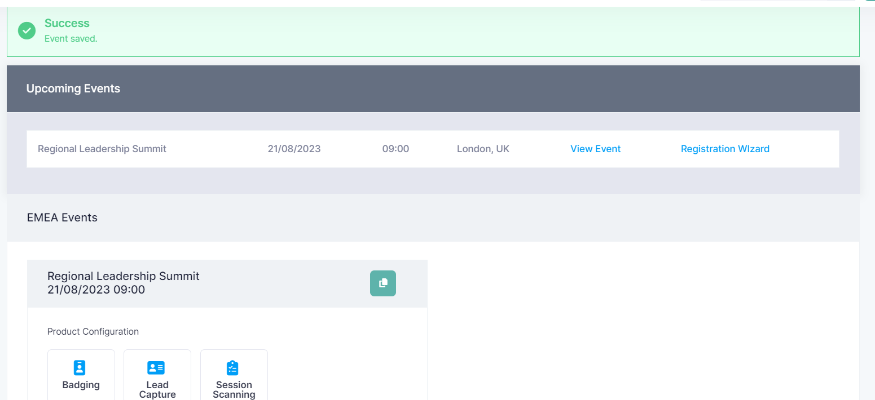Screen dimensions: 875x400
Task: Click the Product Configuration label
Action: 93,331
